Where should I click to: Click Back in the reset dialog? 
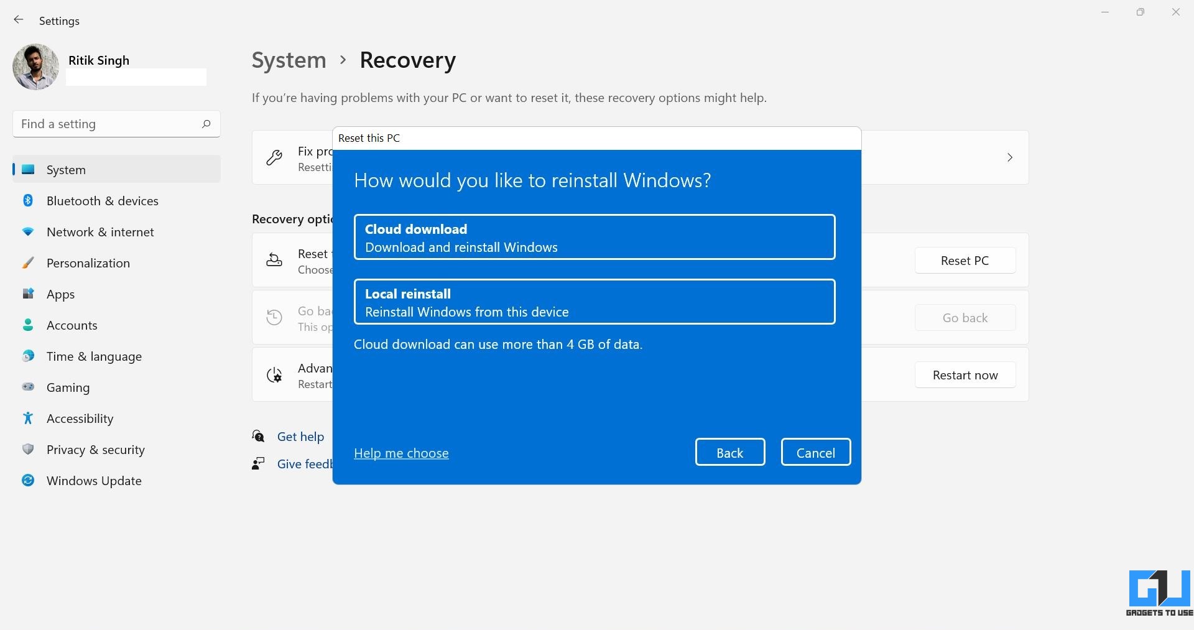click(x=730, y=452)
